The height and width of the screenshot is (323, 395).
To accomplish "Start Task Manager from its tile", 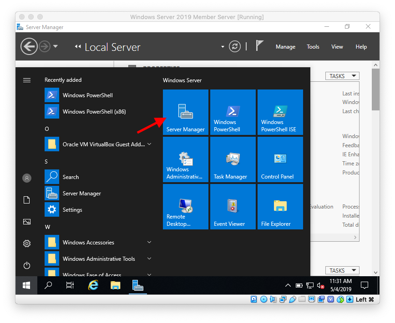I will tap(233, 159).
